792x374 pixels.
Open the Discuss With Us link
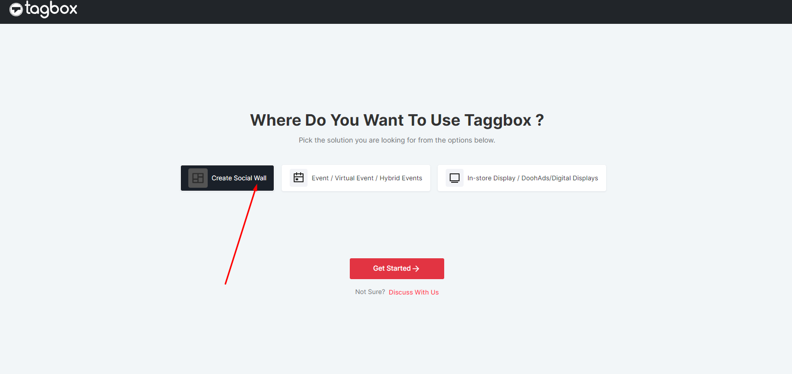tap(414, 292)
